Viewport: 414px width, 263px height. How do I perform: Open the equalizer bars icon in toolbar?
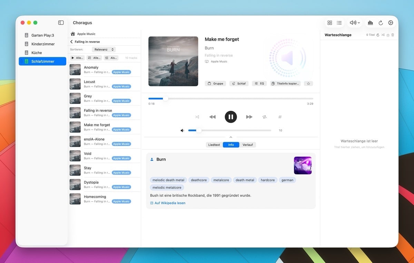click(x=371, y=22)
